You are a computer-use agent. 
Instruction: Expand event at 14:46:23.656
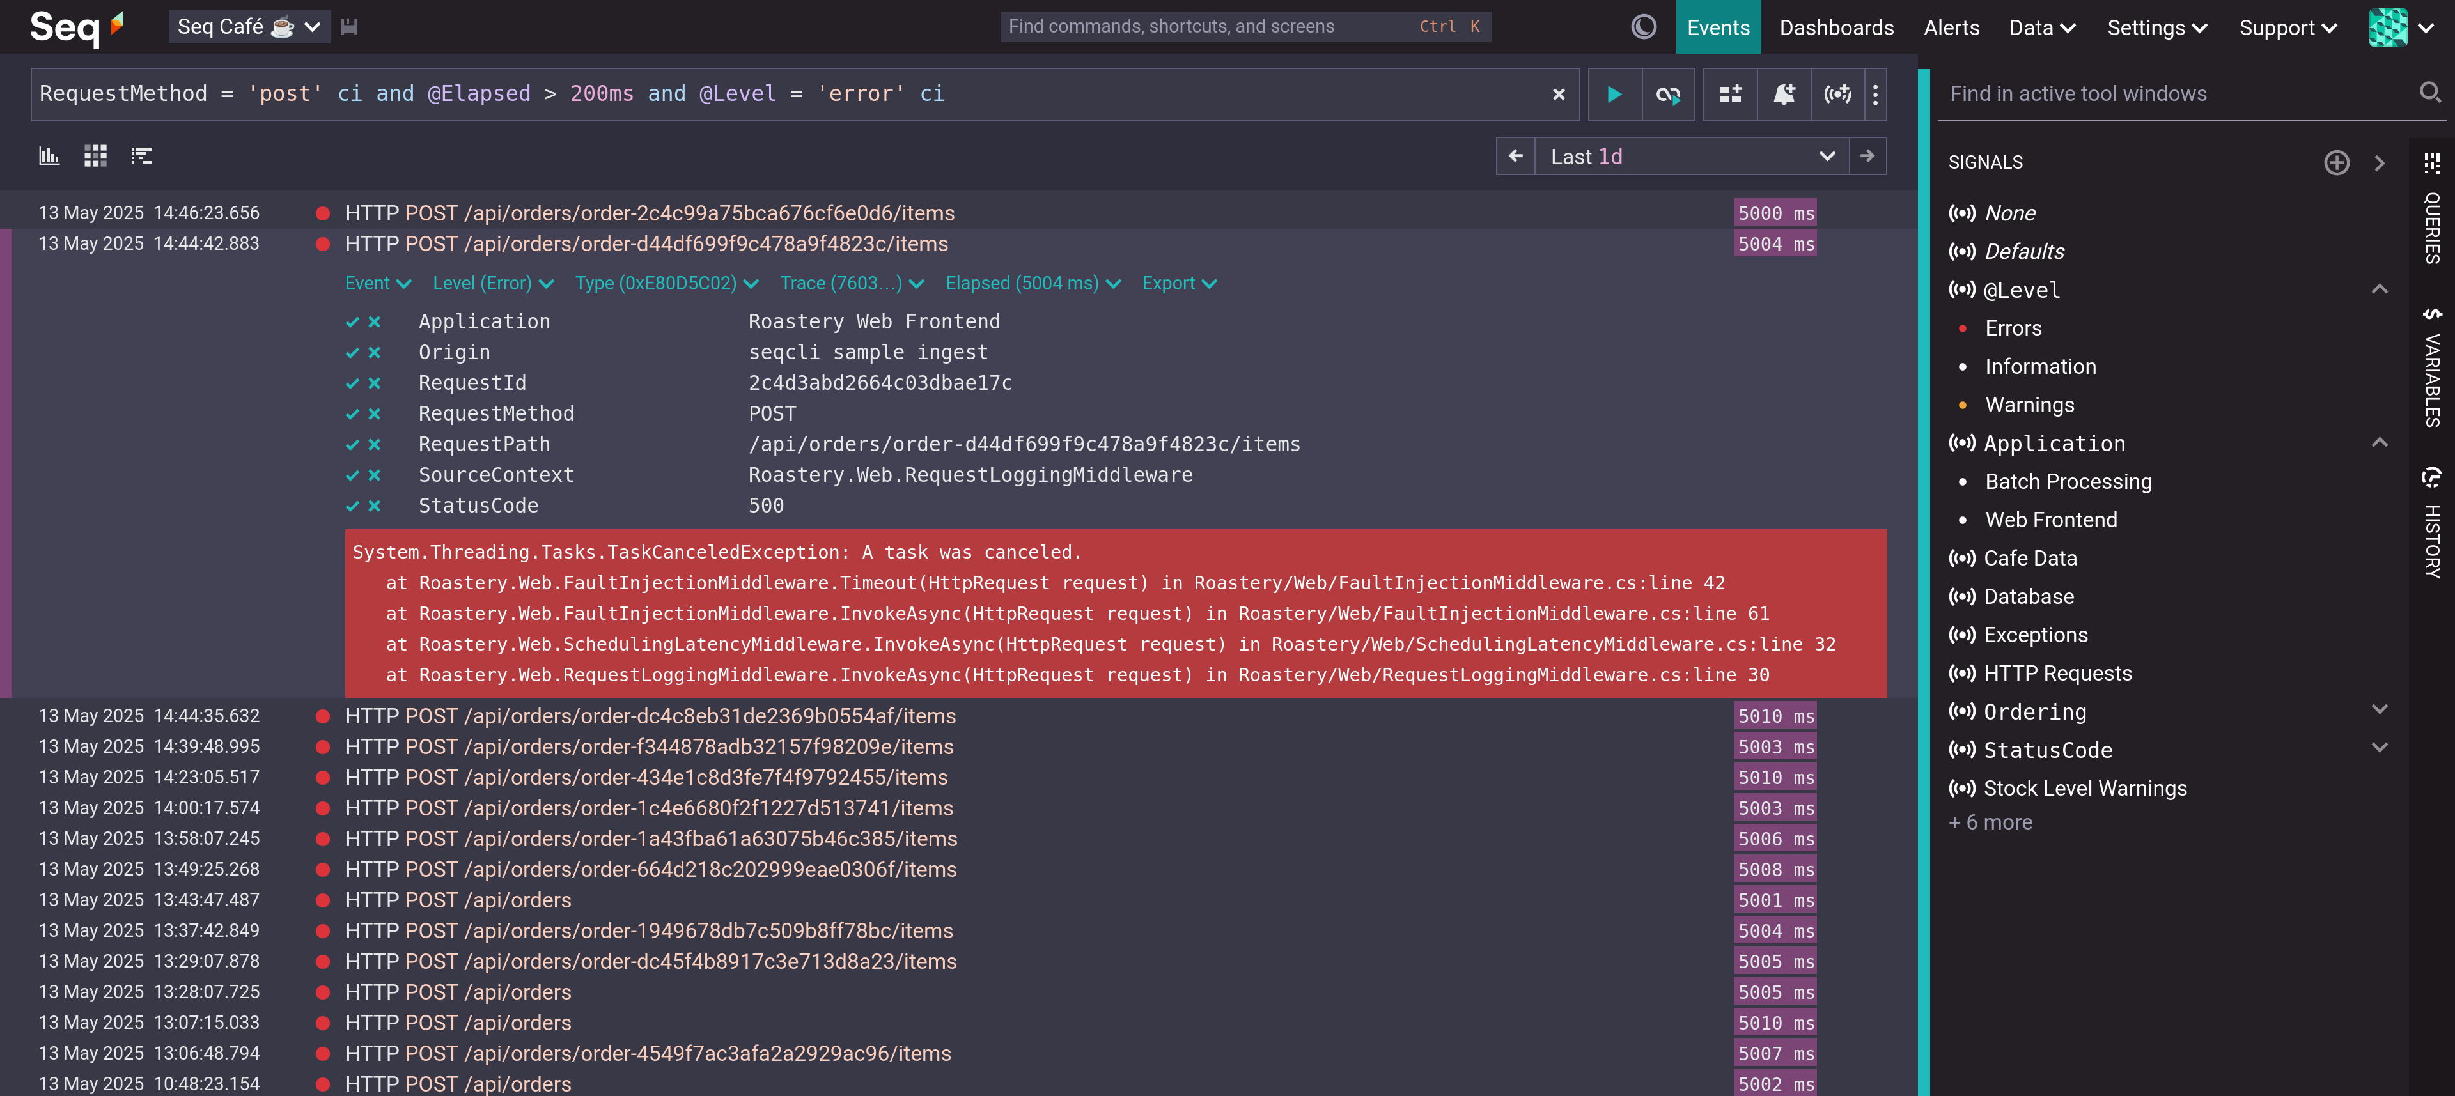tap(959, 213)
